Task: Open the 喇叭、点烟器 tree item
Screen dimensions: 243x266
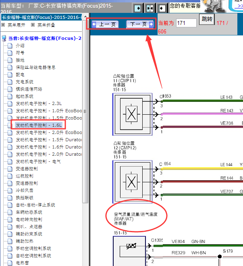Action: (29, 227)
